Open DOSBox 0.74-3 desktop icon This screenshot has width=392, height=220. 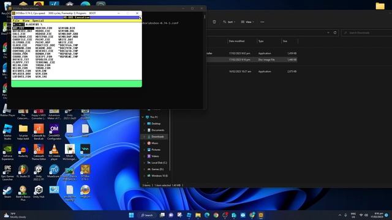[85, 173]
